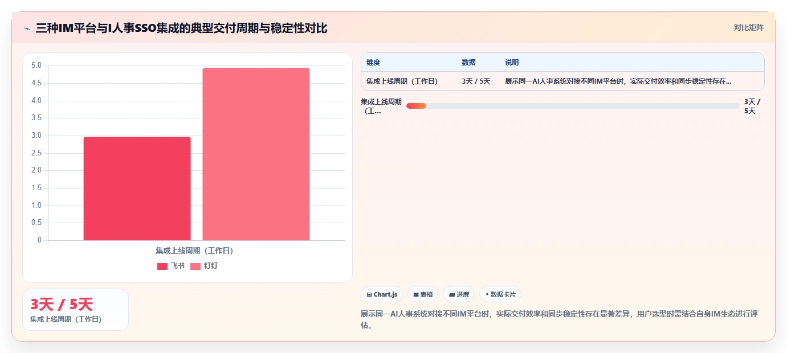Viewport: 787px width, 353px height.
Task: Click table cell 集成上线周期（工作日）
Action: (x=402, y=81)
